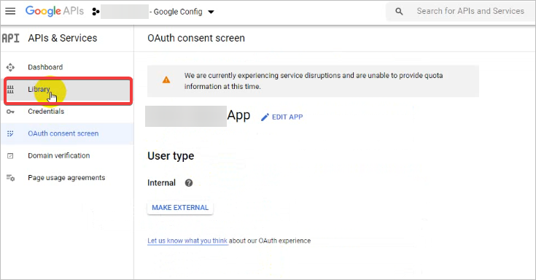This screenshot has height=280, width=536.
Task: Click the Dashboard icon in sidebar
Action: tap(10, 67)
